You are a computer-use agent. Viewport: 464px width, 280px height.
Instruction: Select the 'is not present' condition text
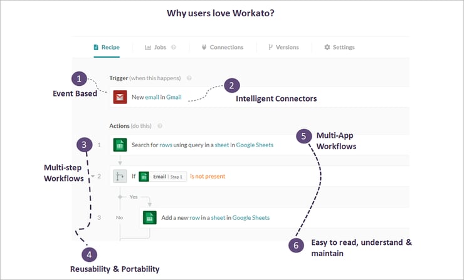tap(207, 177)
